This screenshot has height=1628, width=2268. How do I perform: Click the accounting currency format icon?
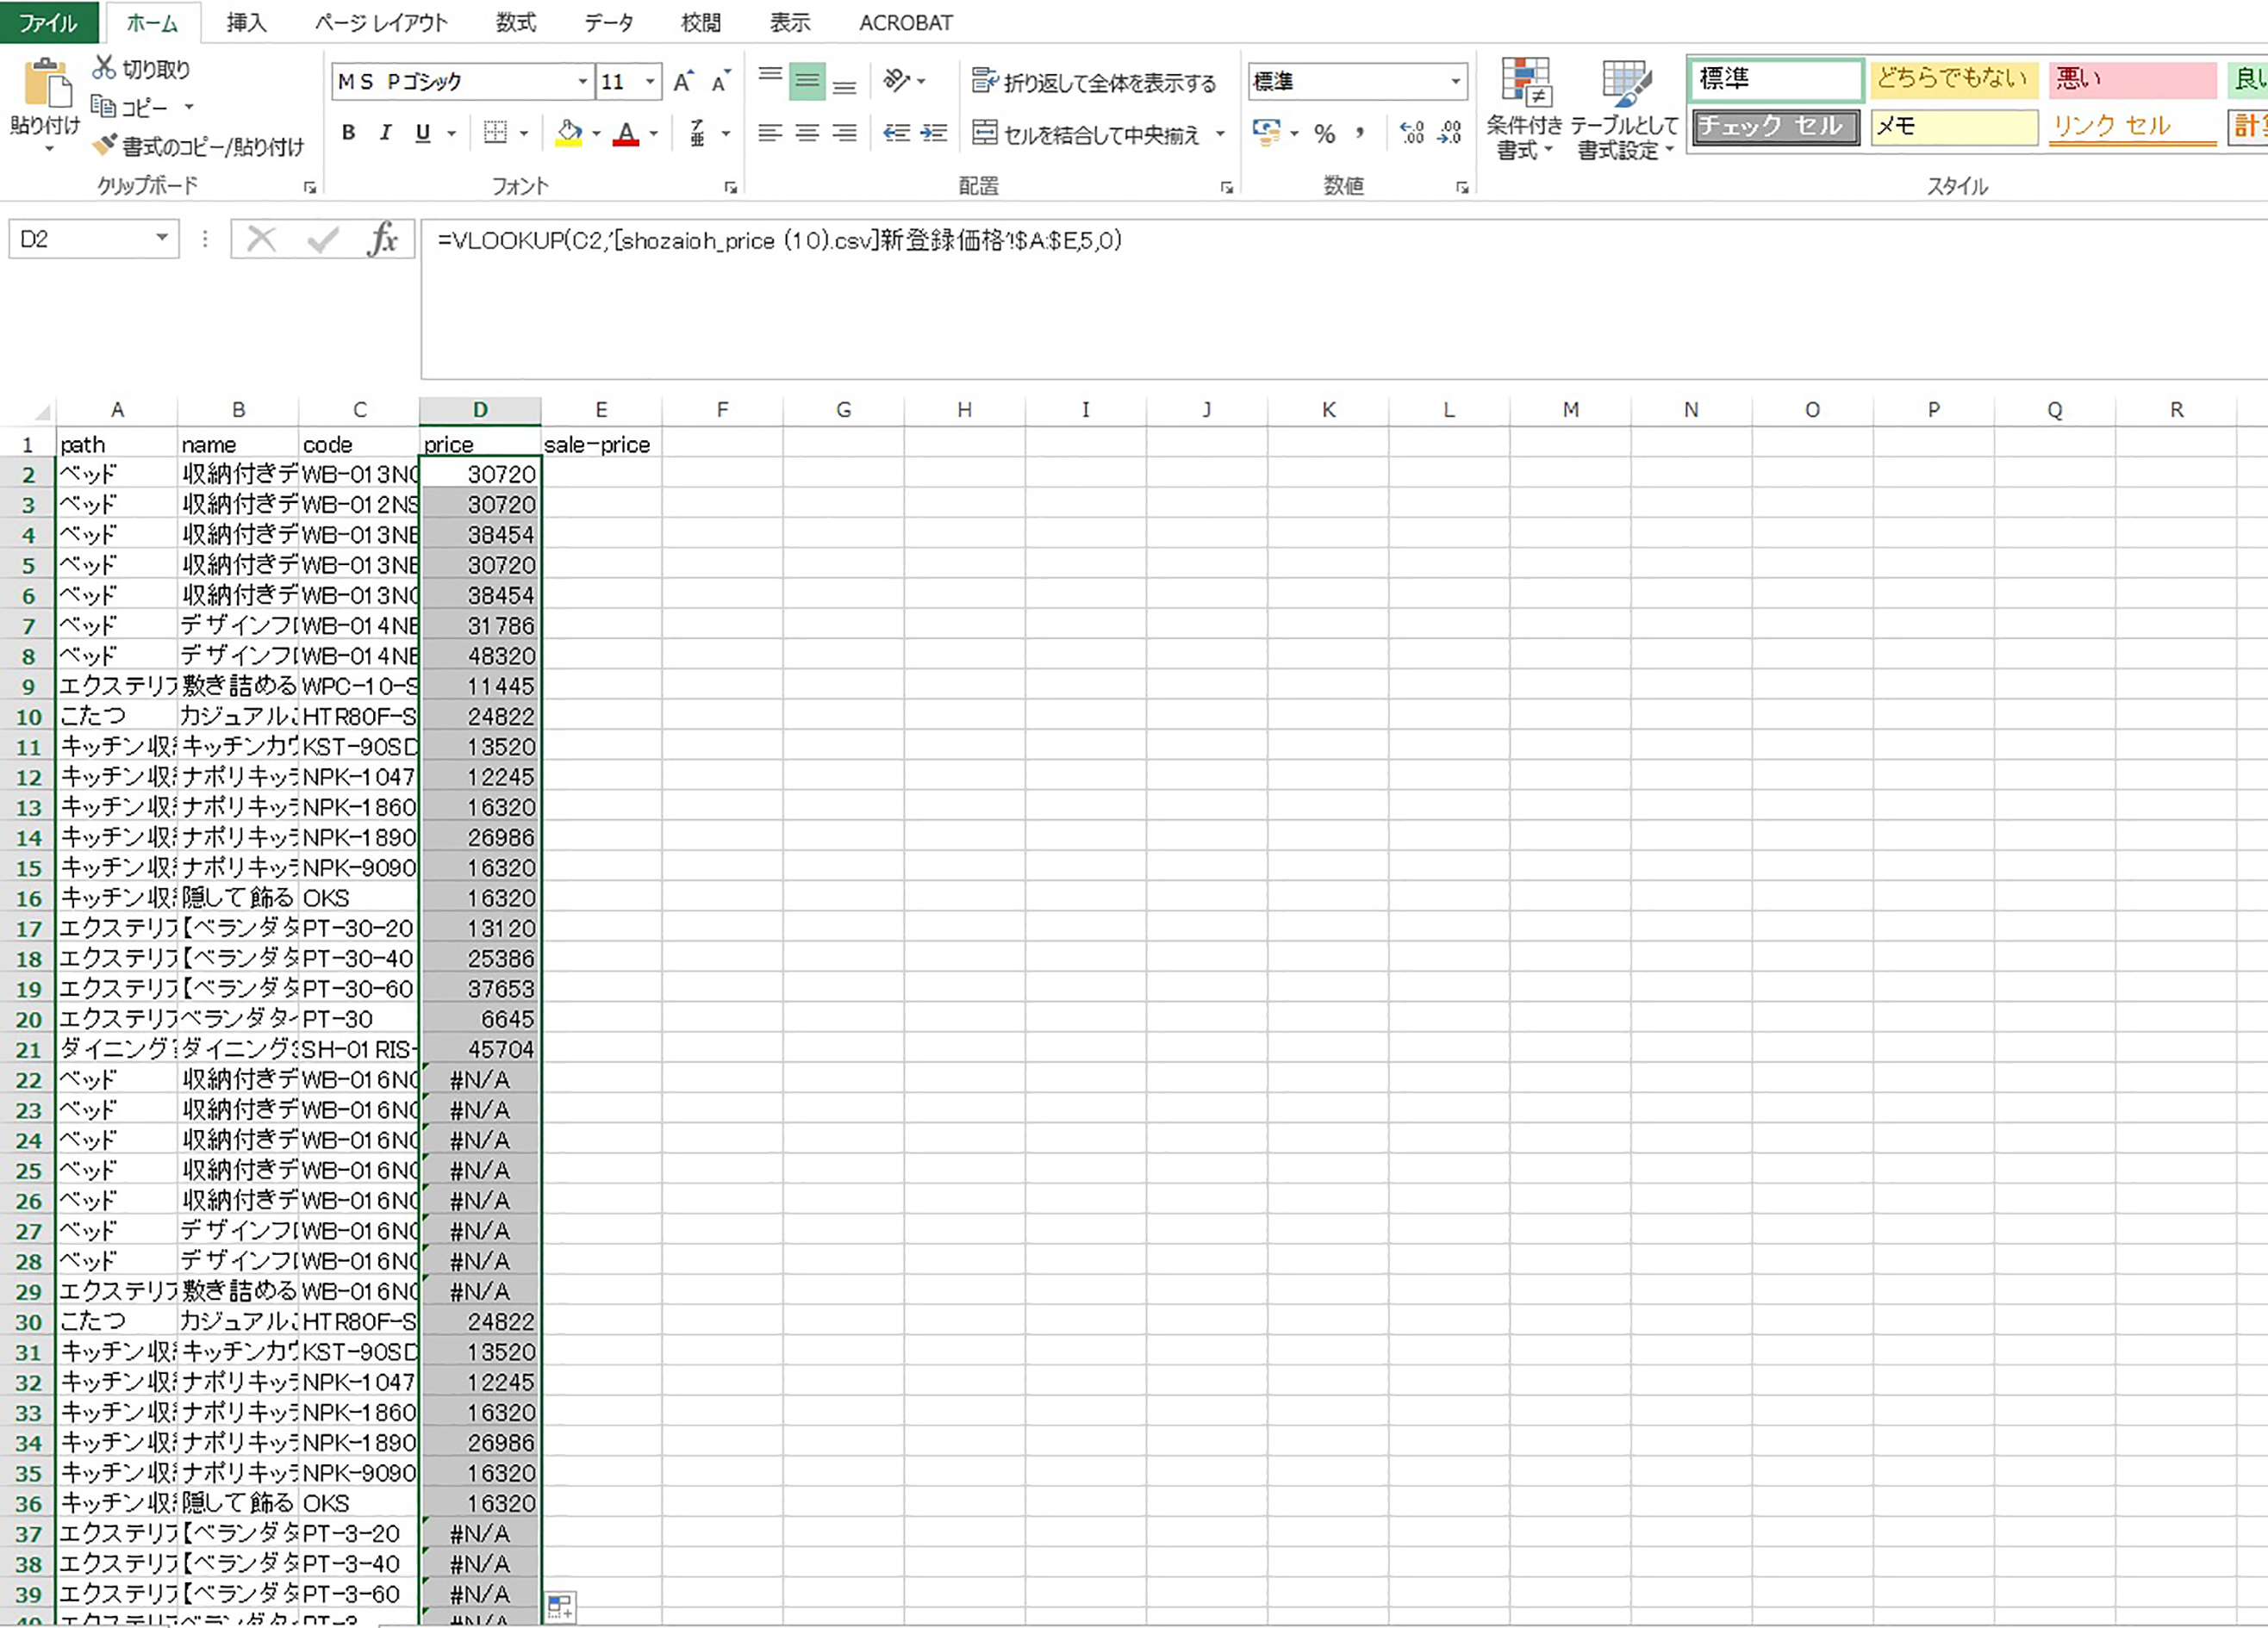pos(1267,132)
